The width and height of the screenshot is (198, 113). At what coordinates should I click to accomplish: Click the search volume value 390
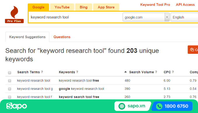128,89
